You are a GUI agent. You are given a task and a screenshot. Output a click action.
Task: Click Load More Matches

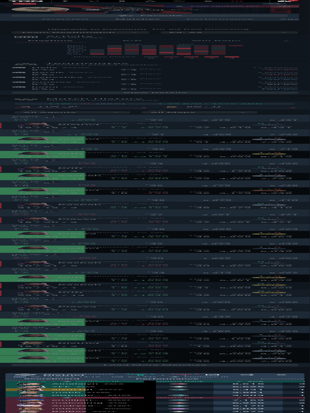(155, 365)
